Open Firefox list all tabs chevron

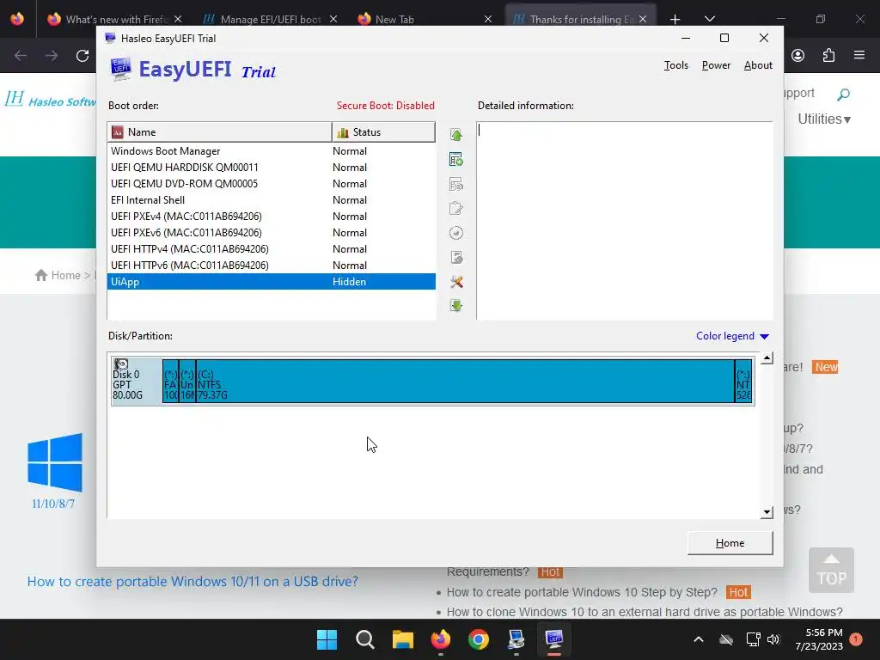point(709,19)
